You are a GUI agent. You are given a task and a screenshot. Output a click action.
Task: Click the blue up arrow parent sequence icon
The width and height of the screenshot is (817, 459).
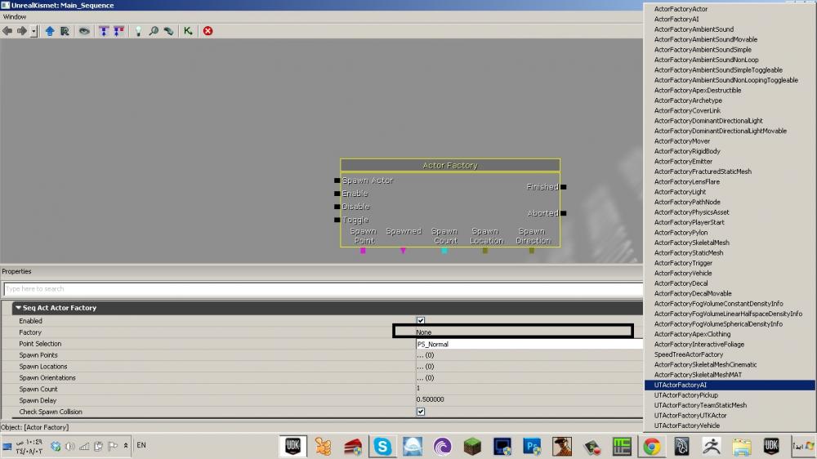(x=50, y=31)
